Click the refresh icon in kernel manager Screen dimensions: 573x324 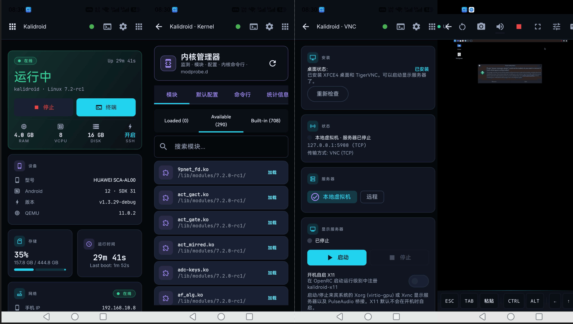pos(272,63)
